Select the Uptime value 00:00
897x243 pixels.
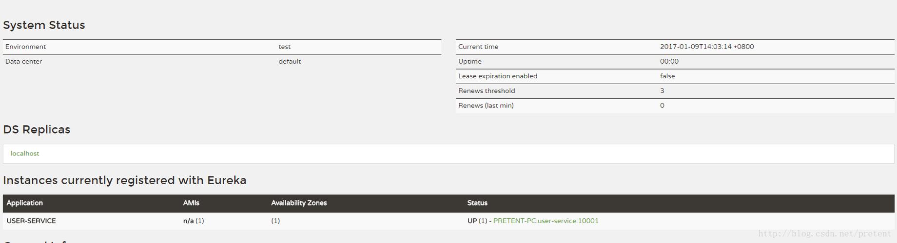669,61
